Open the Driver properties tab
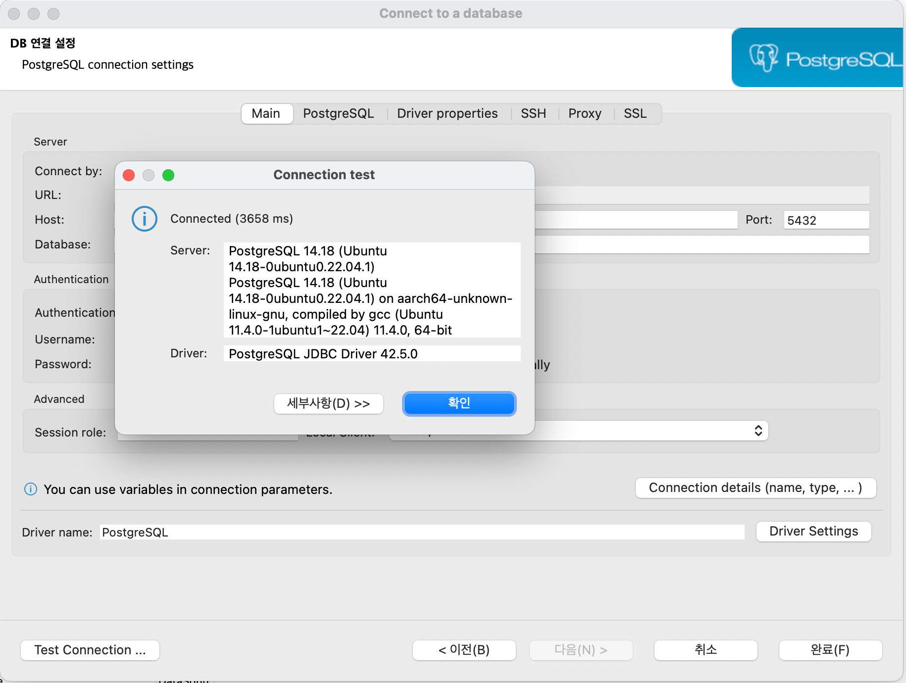This screenshot has height=683, width=906. (447, 113)
